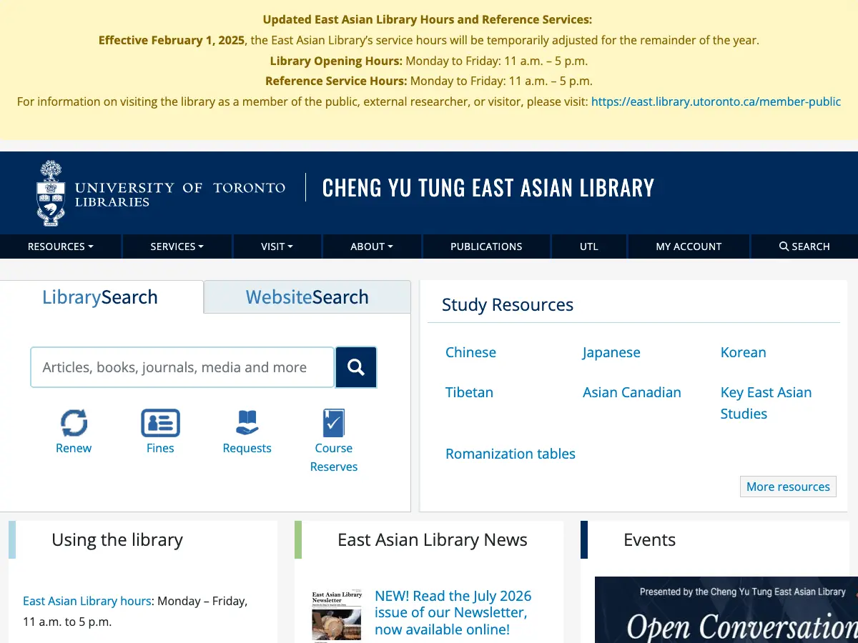This screenshot has width=858, height=643.
Task: Open the Visit dropdown menu
Action: tap(277, 246)
